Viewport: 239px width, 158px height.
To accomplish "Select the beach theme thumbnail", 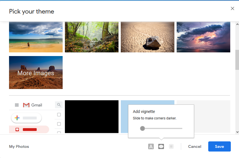I will [36, 37].
